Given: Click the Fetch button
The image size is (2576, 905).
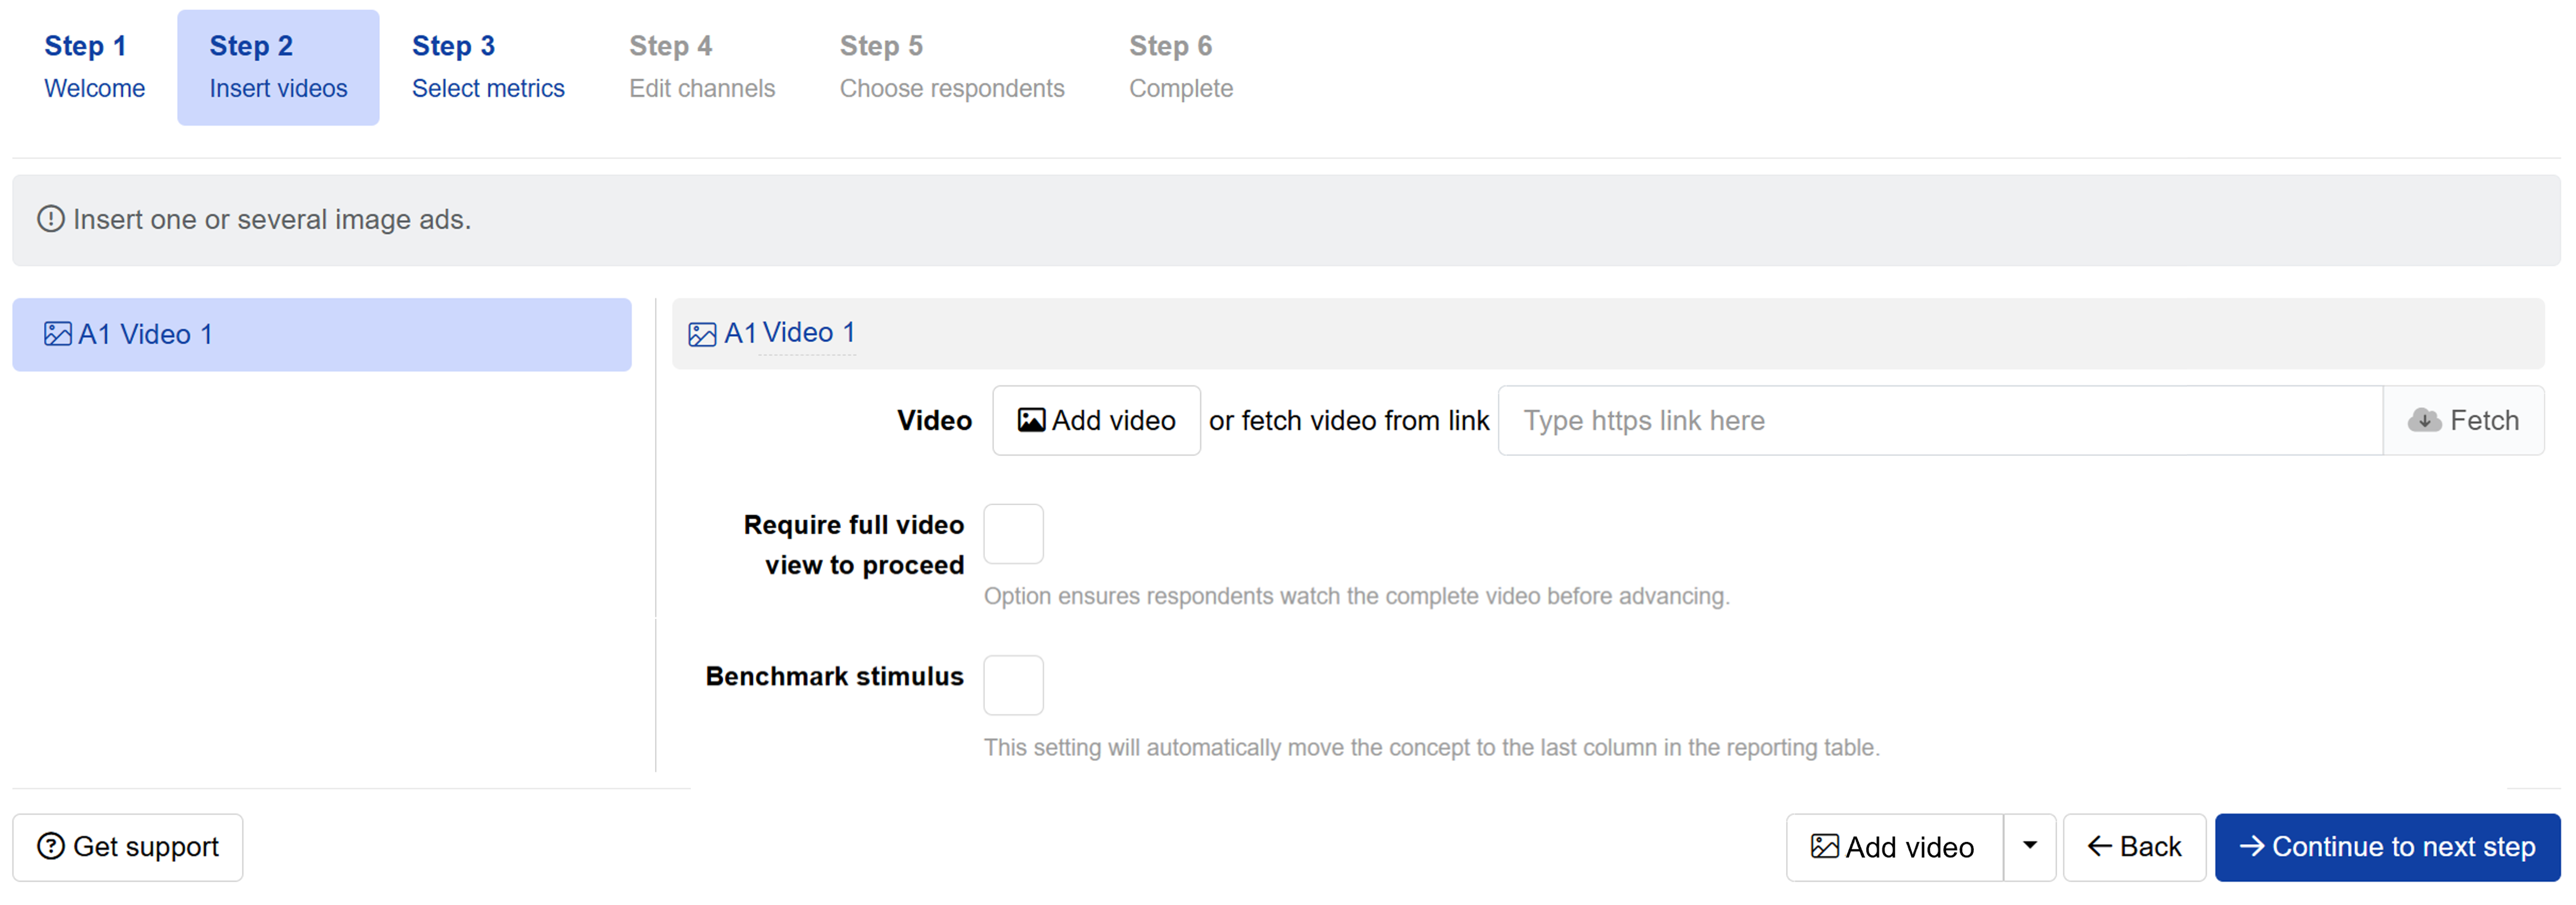Looking at the screenshot, I should (x=2463, y=420).
